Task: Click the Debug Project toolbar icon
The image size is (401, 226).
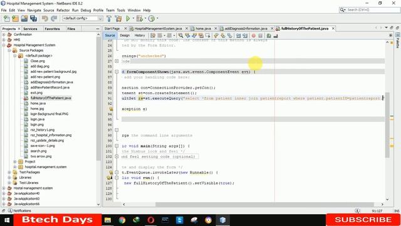Action: 139,18
